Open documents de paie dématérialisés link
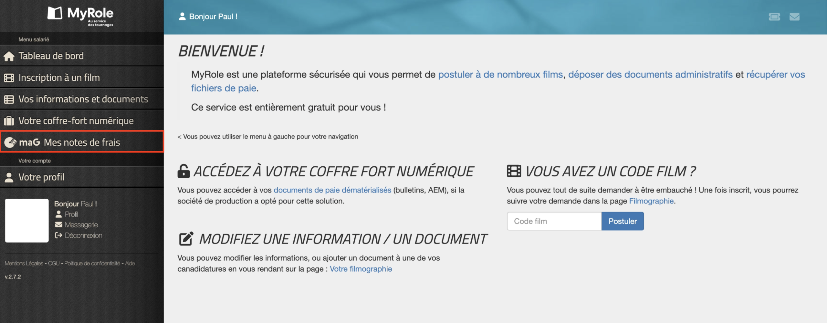This screenshot has height=323, width=827. (x=332, y=190)
